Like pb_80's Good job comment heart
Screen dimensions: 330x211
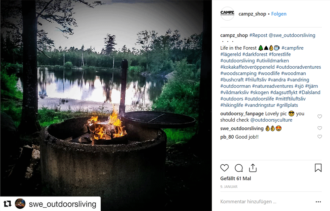319,137
